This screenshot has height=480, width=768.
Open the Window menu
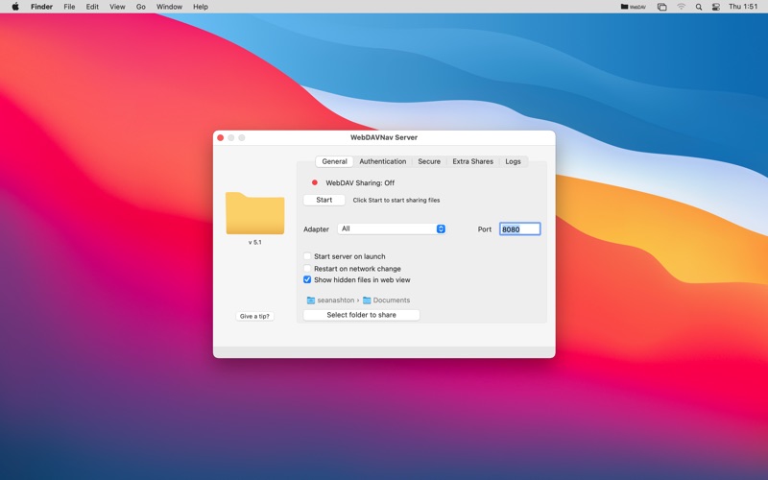[x=169, y=7]
